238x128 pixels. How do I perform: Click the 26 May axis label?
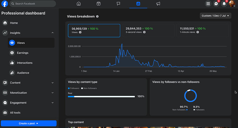click(213, 71)
